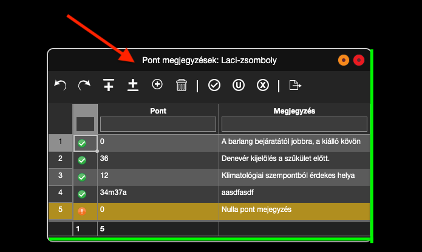Click the circled X toolbar icon
The height and width of the screenshot is (252, 422).
262,86
